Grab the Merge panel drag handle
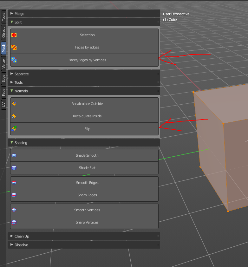The width and height of the screenshot is (248, 267). point(157,13)
